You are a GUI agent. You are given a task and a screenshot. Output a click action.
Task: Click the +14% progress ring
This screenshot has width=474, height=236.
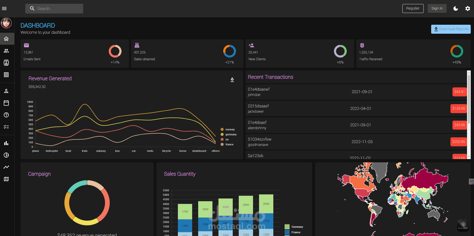(115, 51)
